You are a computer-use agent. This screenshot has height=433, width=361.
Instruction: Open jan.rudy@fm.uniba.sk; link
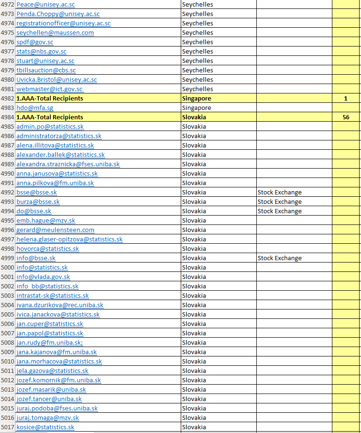click(50, 342)
